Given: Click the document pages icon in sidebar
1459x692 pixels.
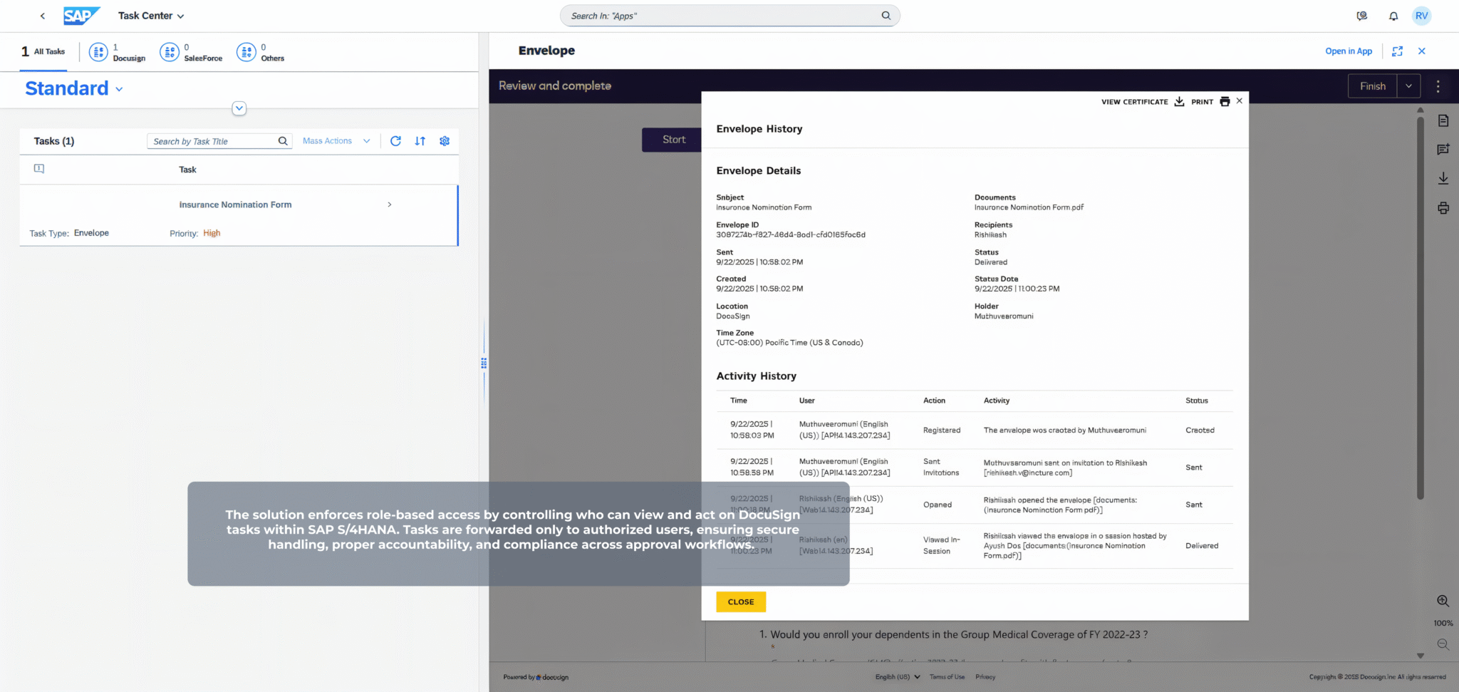Looking at the screenshot, I should [x=1444, y=120].
